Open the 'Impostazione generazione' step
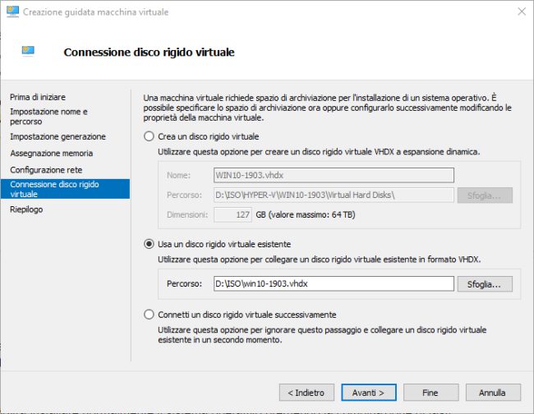Screen dimensions: 534x414 pyautogui.click(x=58, y=136)
